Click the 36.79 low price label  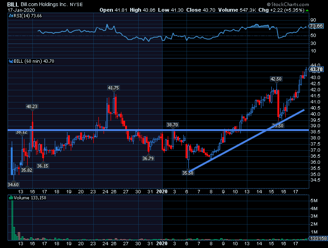click(148, 158)
